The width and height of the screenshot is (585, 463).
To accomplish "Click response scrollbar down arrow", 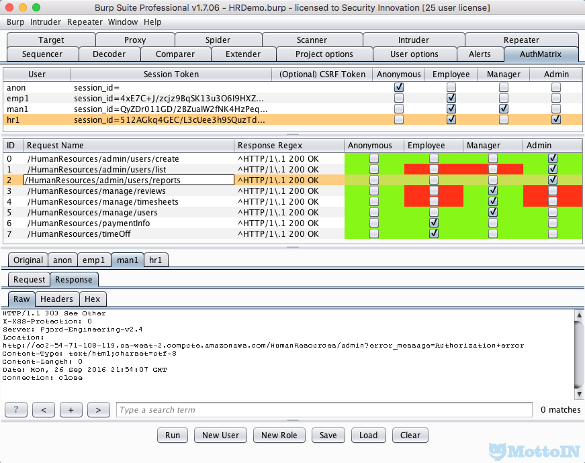I will pos(579,394).
